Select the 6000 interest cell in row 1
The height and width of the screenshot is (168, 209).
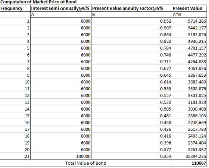click(61, 21)
